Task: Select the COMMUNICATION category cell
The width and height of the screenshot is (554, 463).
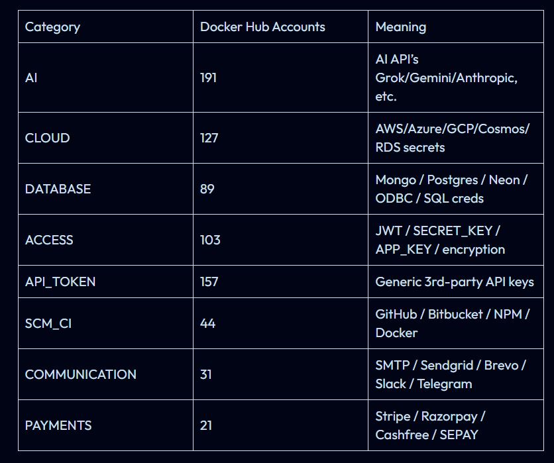Action: pyautogui.click(x=81, y=374)
